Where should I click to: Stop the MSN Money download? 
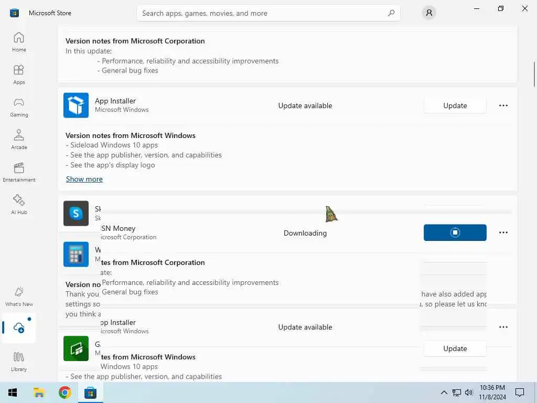(x=455, y=232)
